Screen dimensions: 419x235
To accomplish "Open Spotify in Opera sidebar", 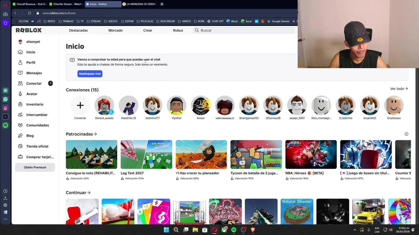I will (6, 125).
